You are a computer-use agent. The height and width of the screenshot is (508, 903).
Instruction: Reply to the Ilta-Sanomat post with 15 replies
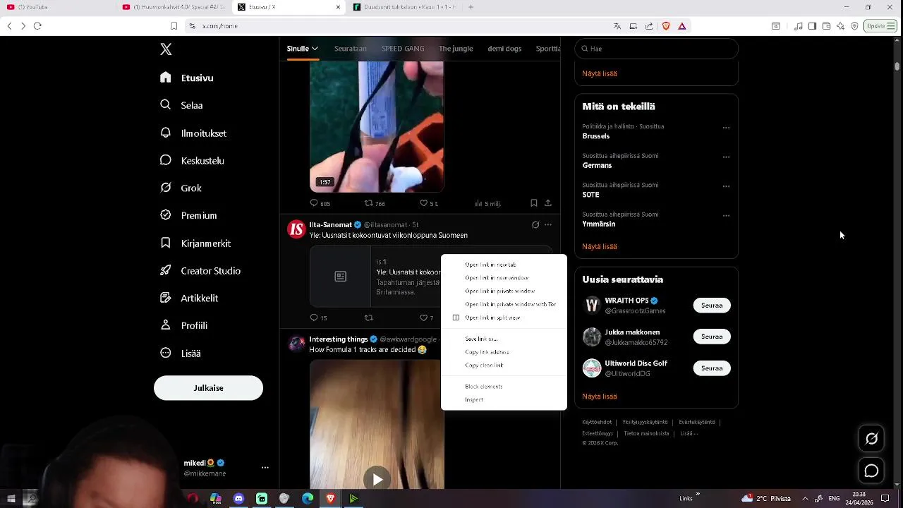pos(315,318)
